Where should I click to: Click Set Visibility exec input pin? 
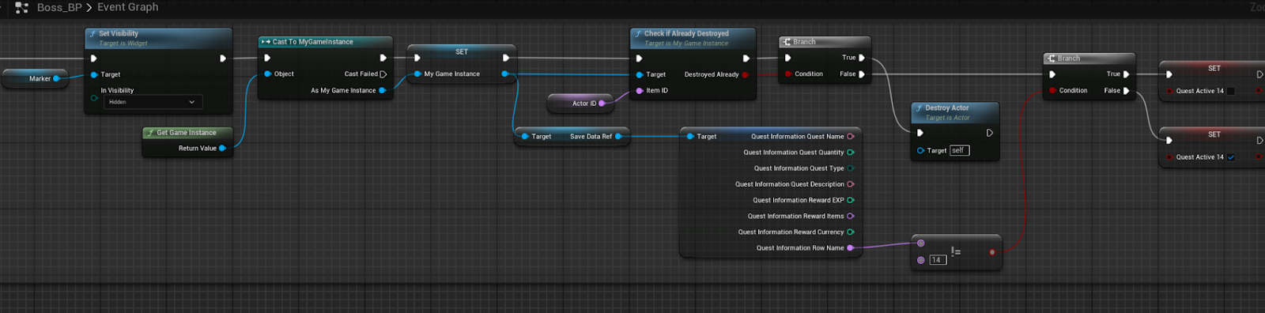[x=94, y=58]
